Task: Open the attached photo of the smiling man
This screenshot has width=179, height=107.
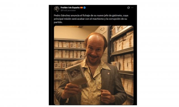Action: [94, 65]
